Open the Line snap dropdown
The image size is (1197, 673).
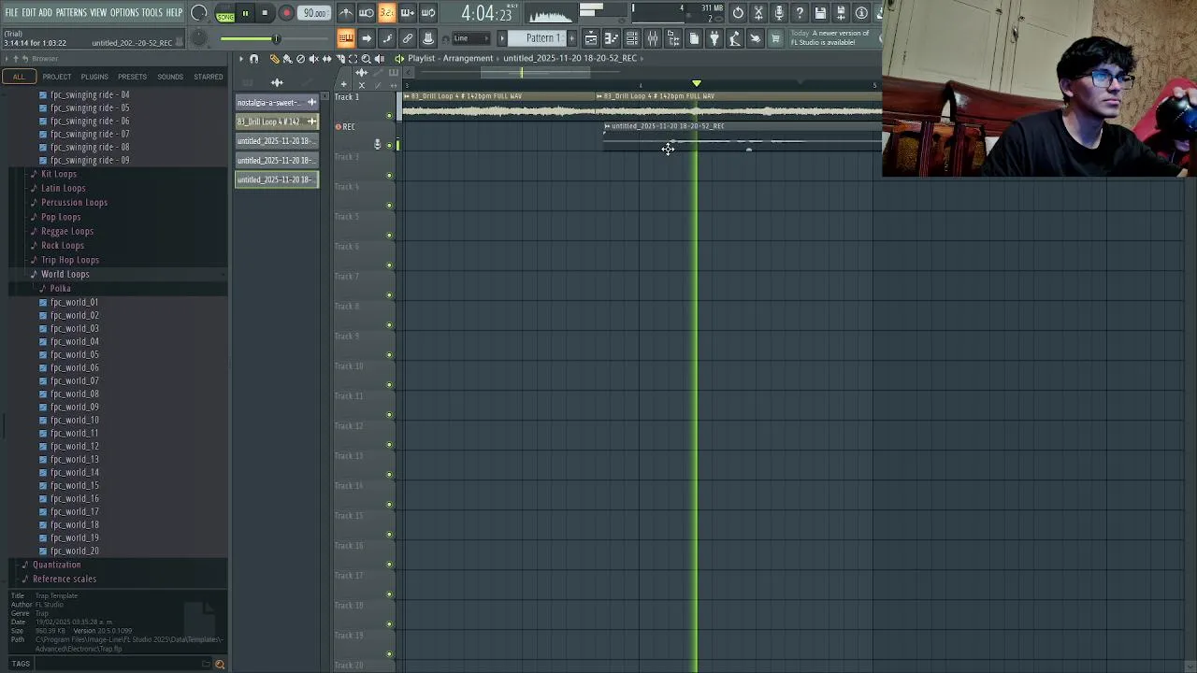[472, 38]
